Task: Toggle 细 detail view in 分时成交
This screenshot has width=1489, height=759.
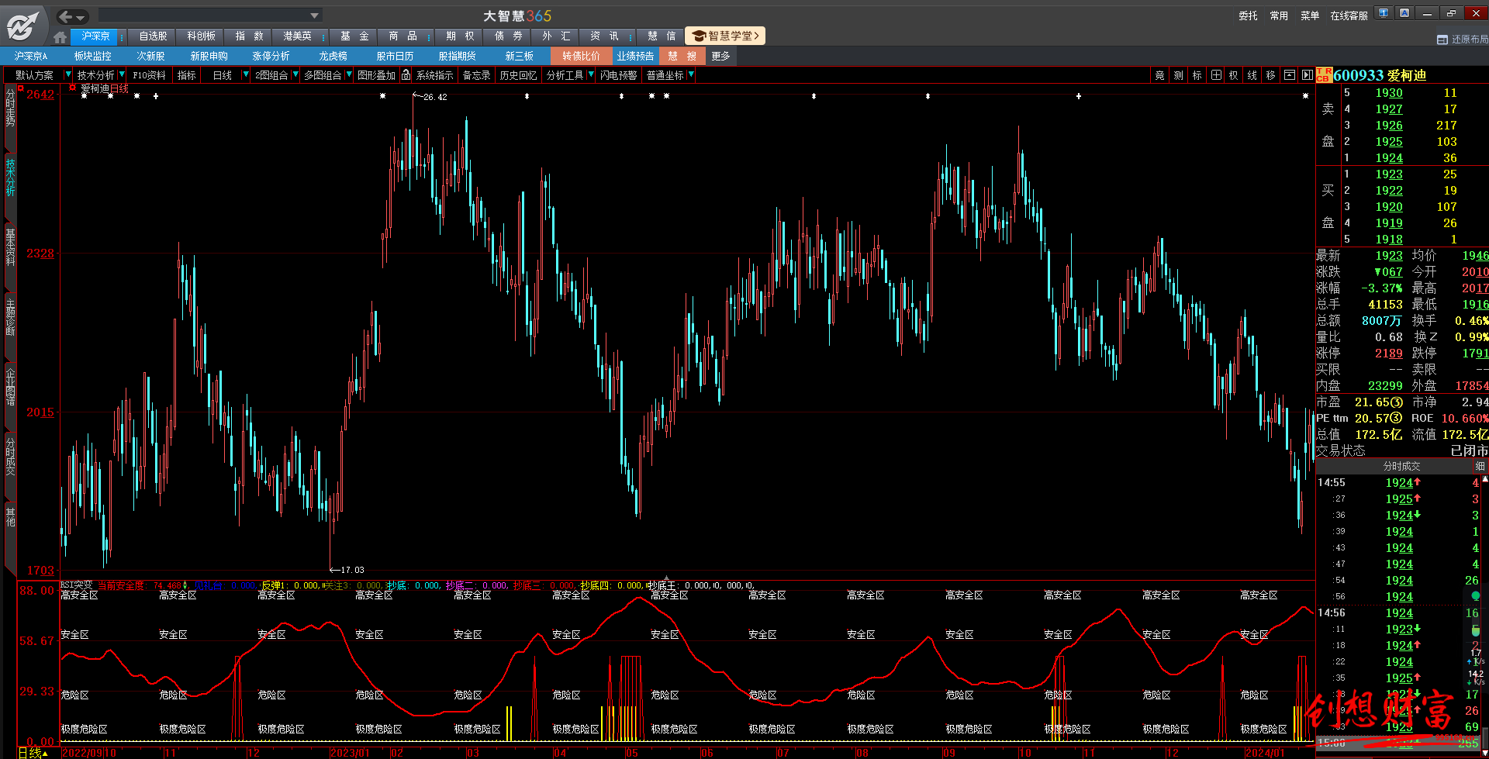Action: 1480,466
